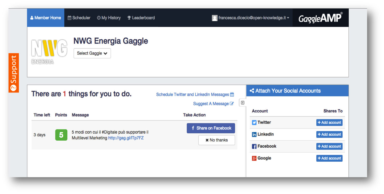Open the Scheduler tab
The width and height of the screenshot is (384, 194).
(x=79, y=18)
